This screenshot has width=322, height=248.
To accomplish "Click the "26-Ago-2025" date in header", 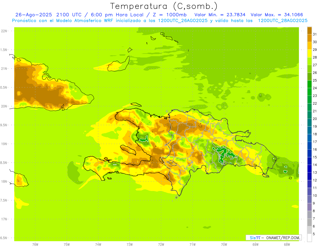I will coord(34,15).
